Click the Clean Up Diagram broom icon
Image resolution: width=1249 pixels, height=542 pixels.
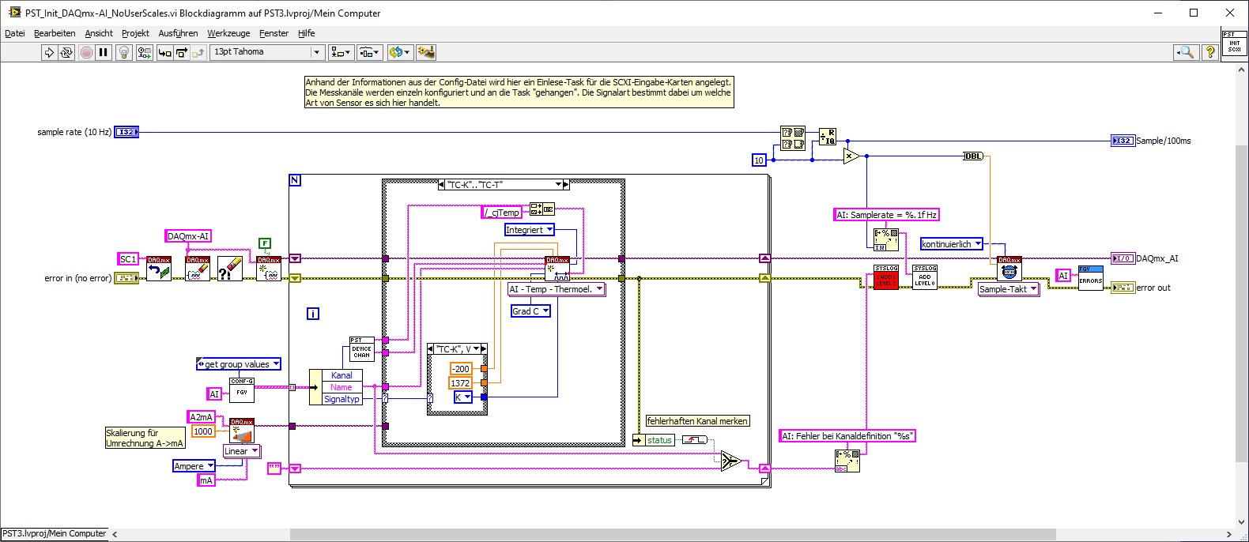pyautogui.click(x=426, y=52)
